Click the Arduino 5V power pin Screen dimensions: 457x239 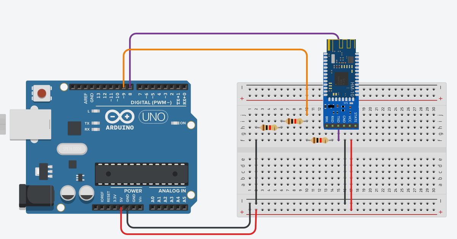[121, 207]
